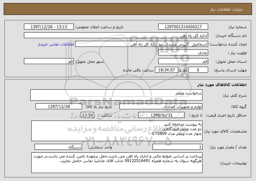The image size is (256, 181).
Task: Click the remaining time field 18:34:57
Action: [x=166, y=70]
